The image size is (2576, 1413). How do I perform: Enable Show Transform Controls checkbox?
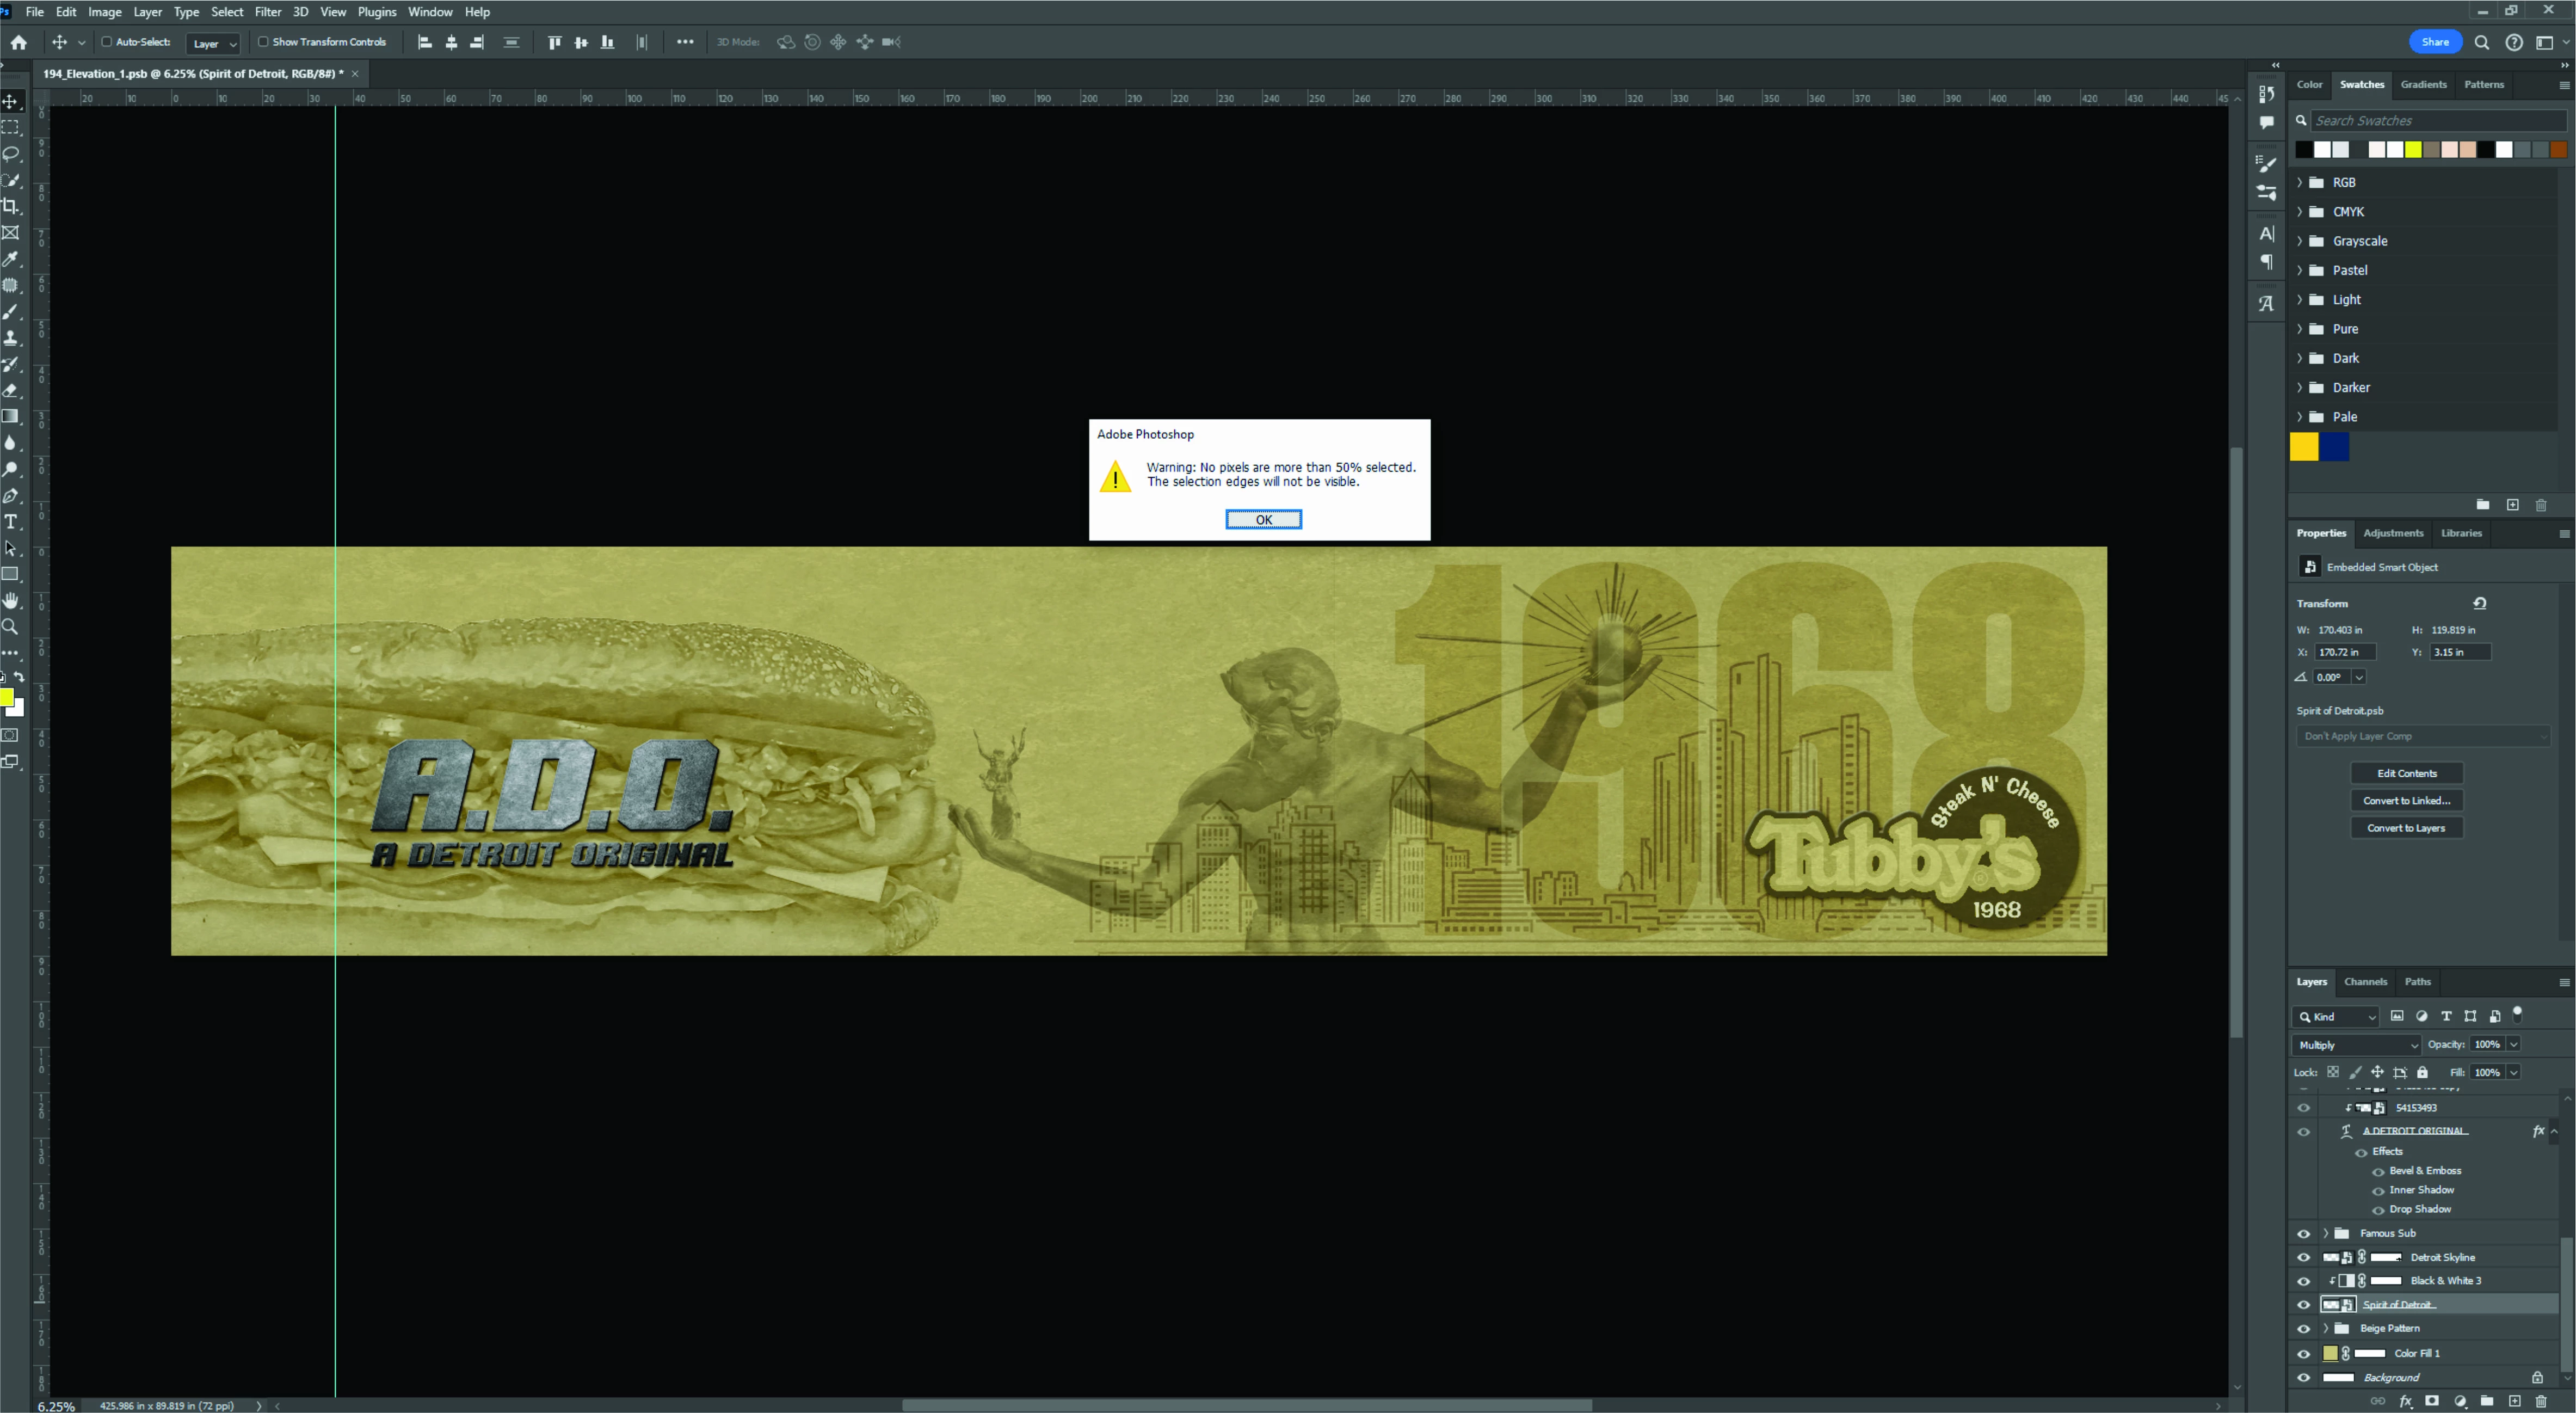(263, 42)
